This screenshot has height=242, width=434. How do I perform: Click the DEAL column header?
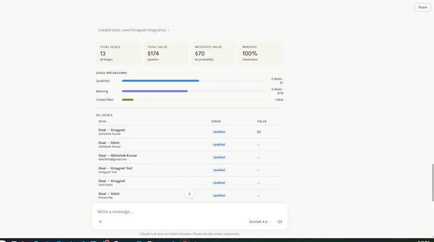(103, 122)
